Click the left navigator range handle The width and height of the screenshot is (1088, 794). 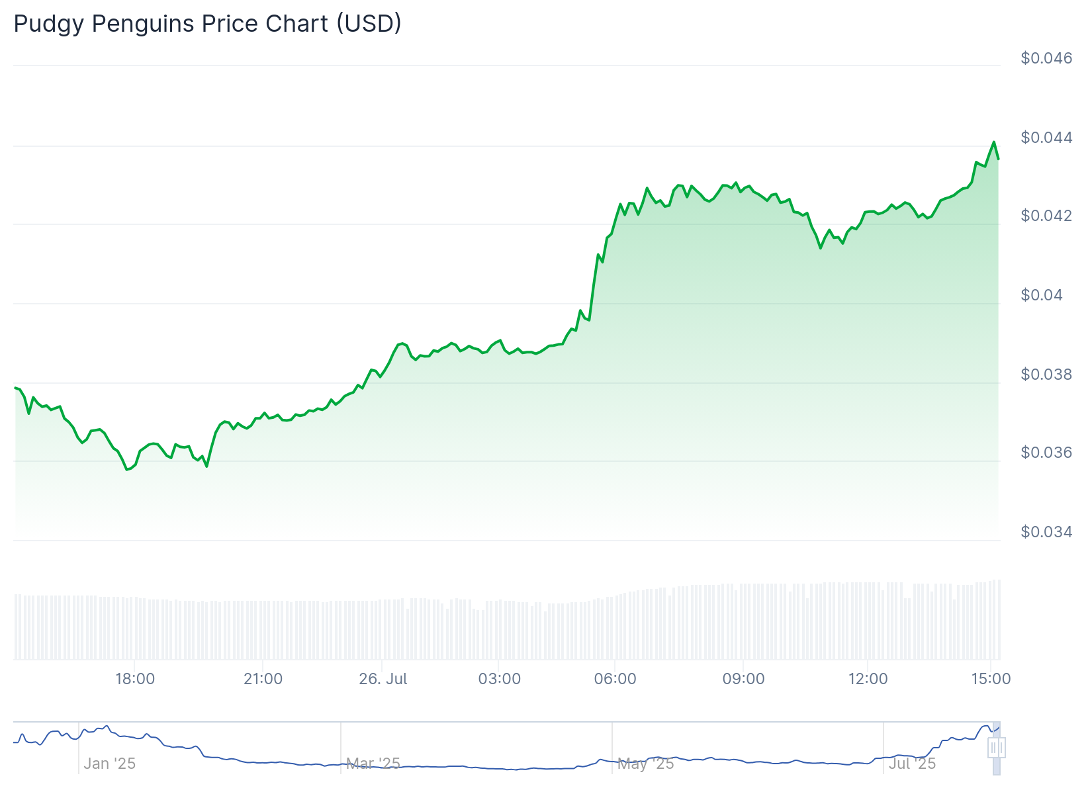(993, 748)
